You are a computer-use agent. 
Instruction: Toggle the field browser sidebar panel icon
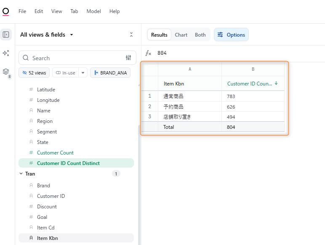point(6,35)
